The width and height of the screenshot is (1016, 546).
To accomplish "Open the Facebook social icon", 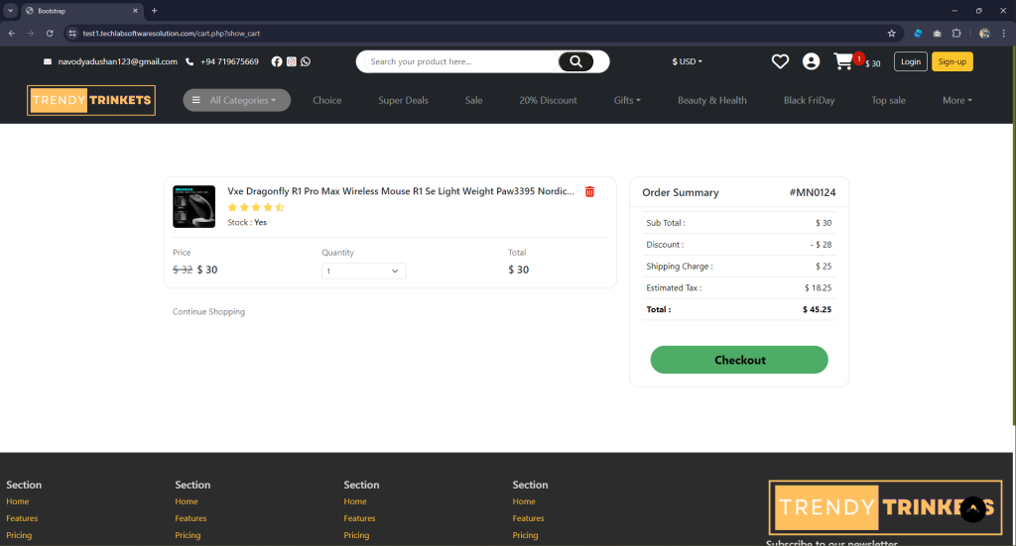I will coord(277,61).
